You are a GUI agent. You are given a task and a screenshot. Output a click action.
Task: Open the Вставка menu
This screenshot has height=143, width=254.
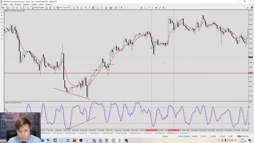click(17, 4)
